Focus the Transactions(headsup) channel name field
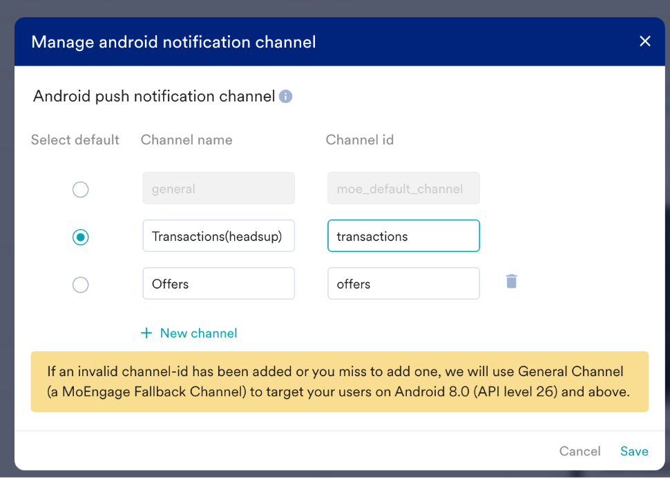Image resolution: width=670 pixels, height=479 pixels. (x=219, y=235)
